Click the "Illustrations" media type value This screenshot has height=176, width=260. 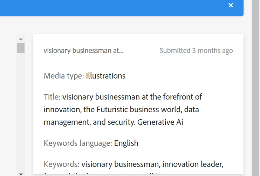[x=105, y=76]
